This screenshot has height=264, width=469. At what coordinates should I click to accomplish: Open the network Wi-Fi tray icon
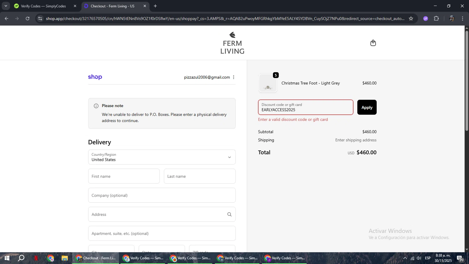(412, 258)
